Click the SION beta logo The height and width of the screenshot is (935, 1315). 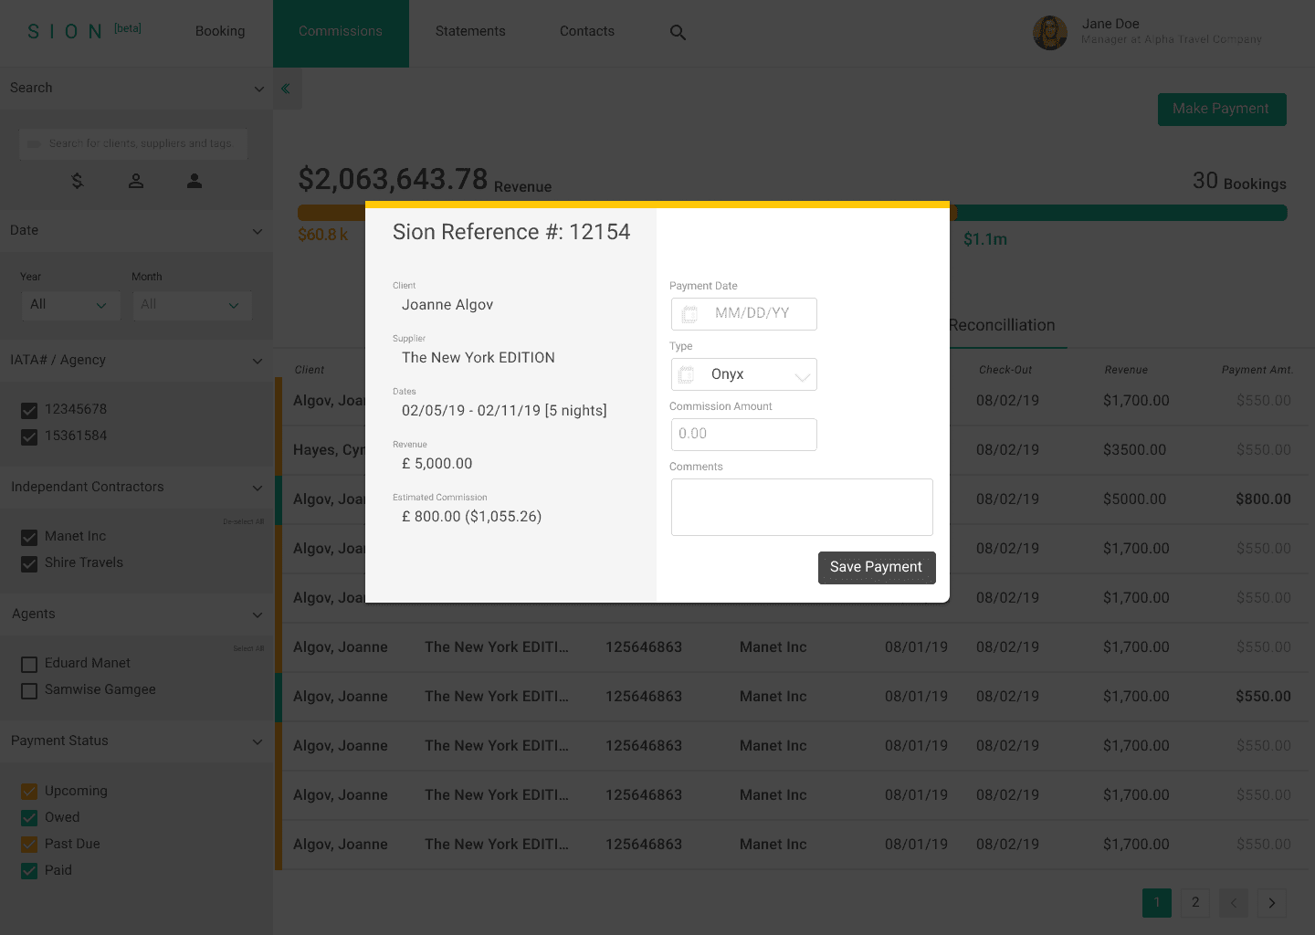point(84,31)
